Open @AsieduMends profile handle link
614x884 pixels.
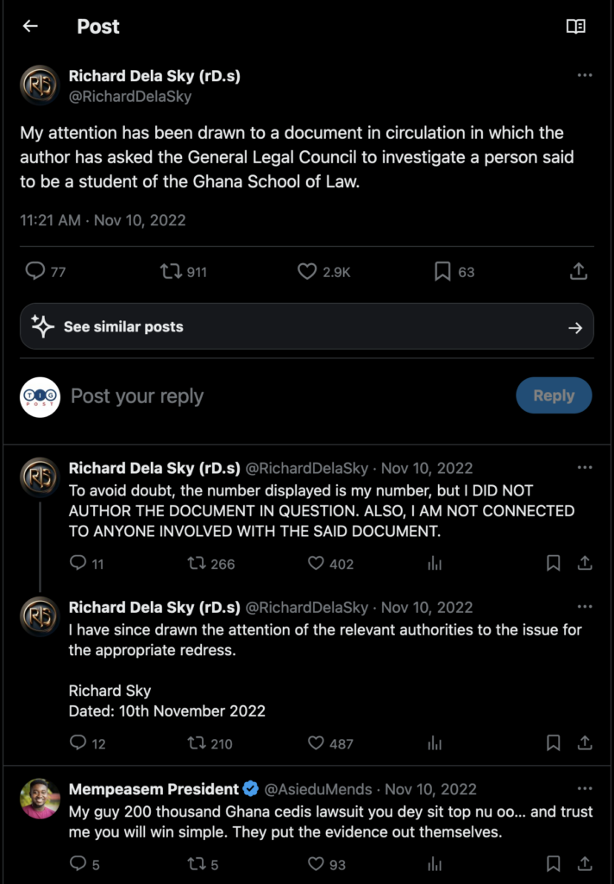(x=319, y=789)
